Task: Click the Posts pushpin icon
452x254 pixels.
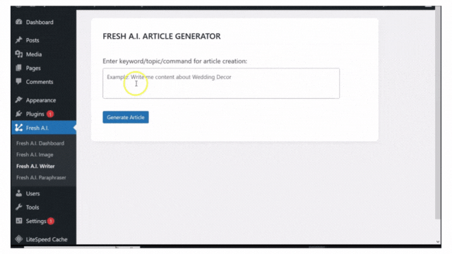Action: (19, 40)
